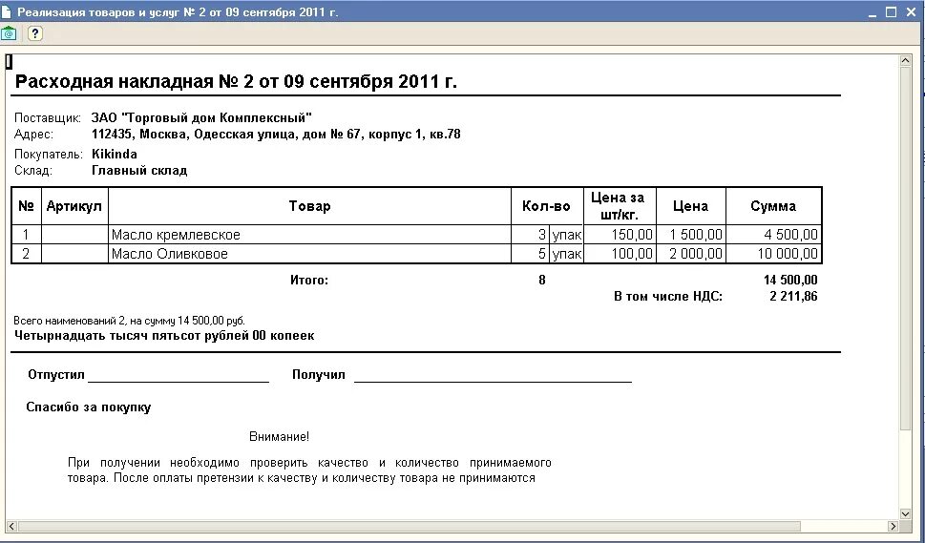Click the price cell 100,00
This screenshot has width=925, height=543.
[x=620, y=254]
